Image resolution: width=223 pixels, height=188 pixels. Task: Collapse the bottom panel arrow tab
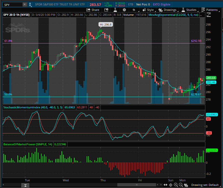(25, 185)
